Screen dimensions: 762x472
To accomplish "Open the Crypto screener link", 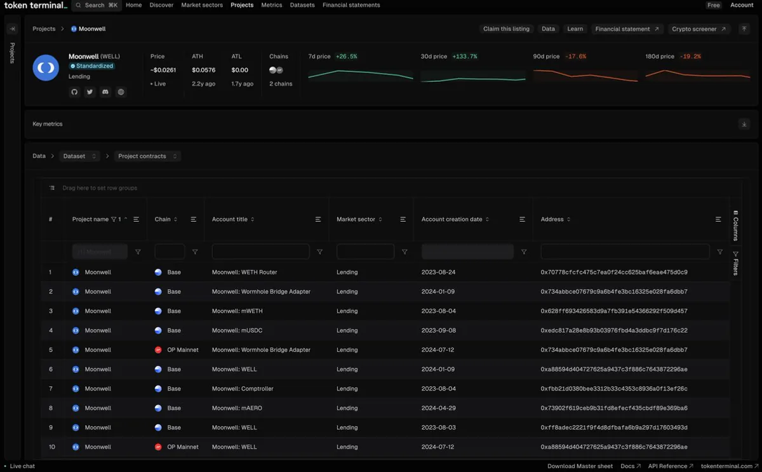I will coord(698,29).
